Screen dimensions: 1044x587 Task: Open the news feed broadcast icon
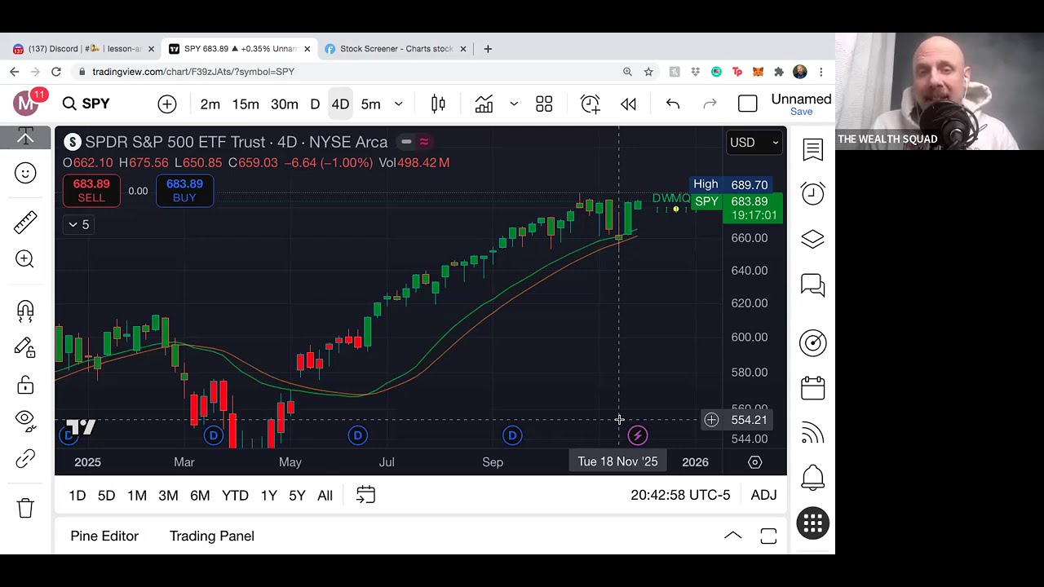[812, 434]
